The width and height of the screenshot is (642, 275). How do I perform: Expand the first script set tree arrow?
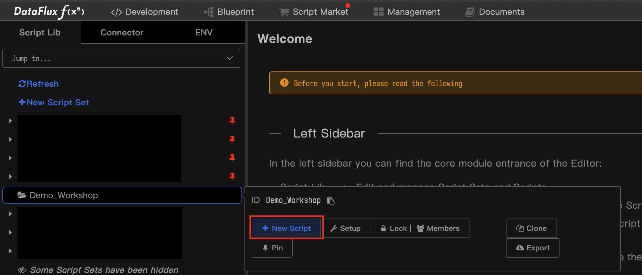(x=11, y=121)
